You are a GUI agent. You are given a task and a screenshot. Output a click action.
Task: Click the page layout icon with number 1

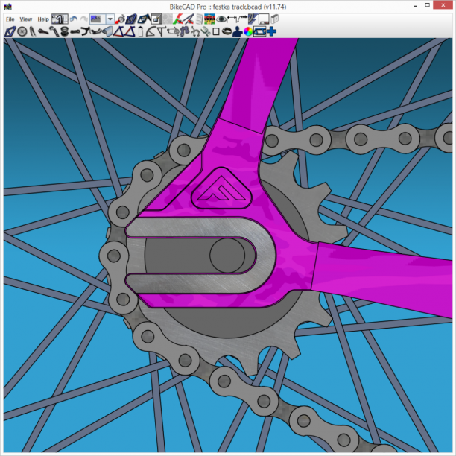60,19
